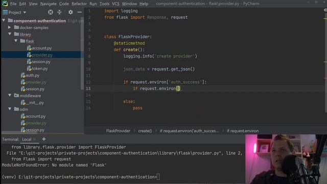
Task: Select the Local terminal tab
Action: tap(27, 140)
